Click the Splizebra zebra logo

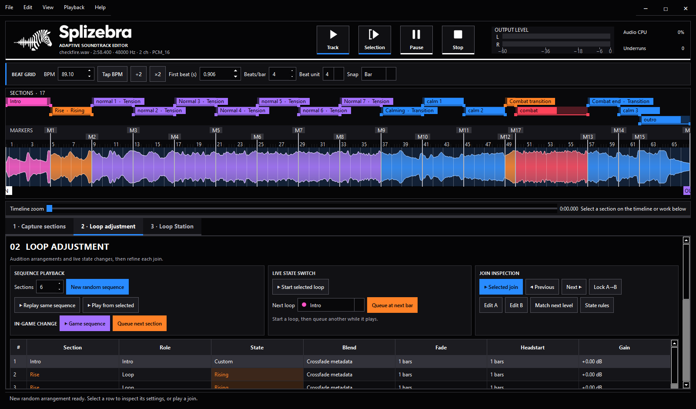(33, 40)
